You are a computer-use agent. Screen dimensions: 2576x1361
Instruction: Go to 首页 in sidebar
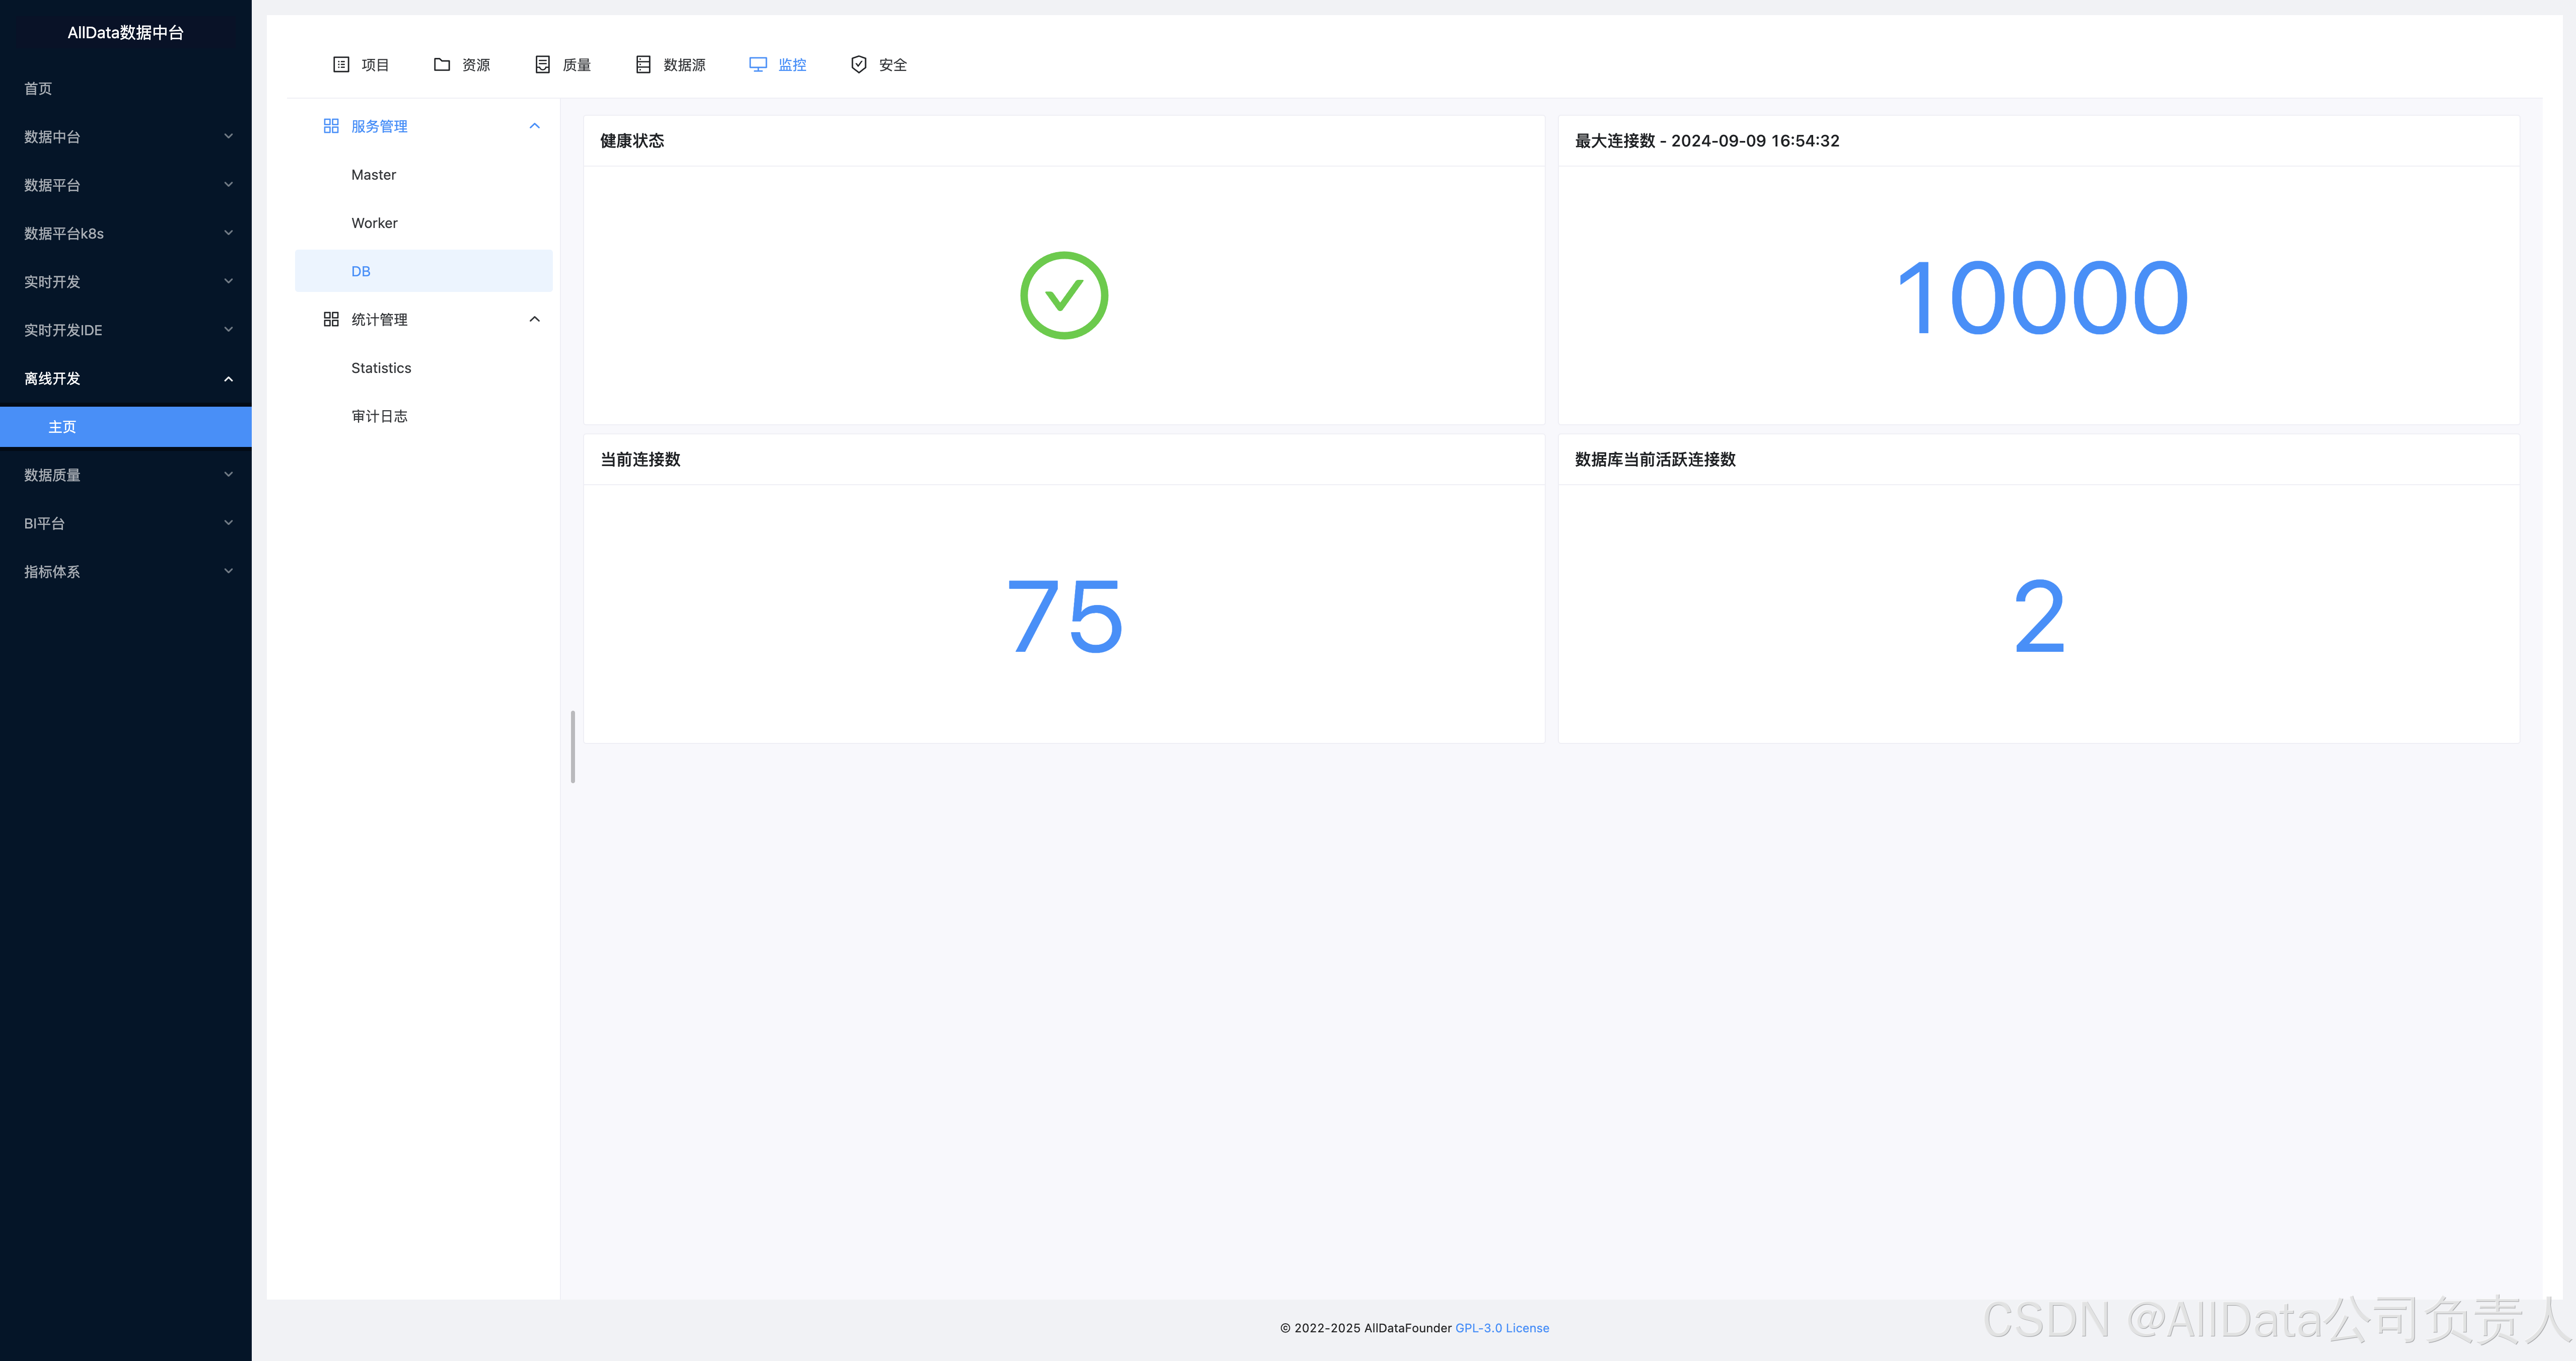pyautogui.click(x=38, y=89)
